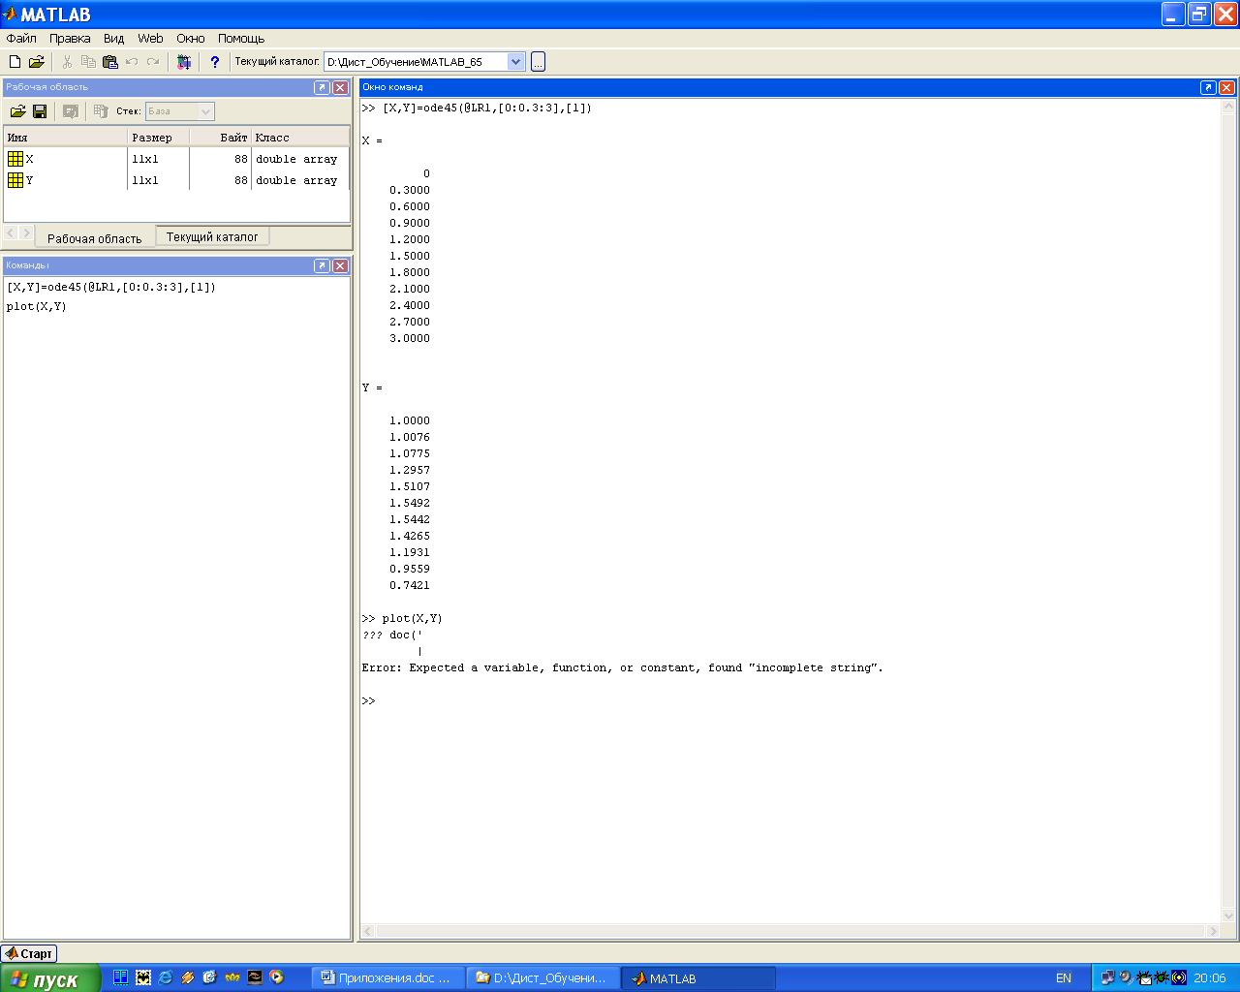Screen dimensions: 1240x992
Task: Sort workspace by the Байт column header
Action: pos(221,138)
